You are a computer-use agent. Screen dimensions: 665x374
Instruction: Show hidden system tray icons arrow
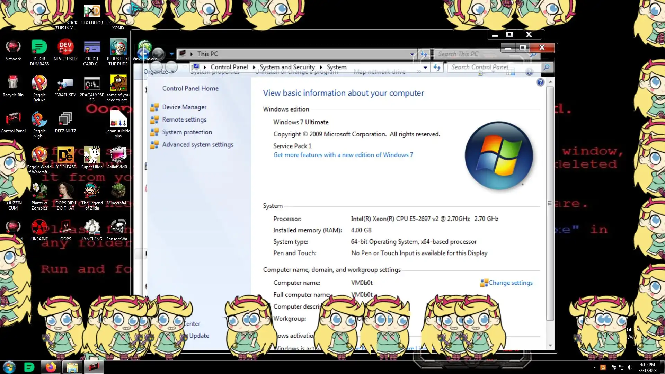(x=594, y=367)
